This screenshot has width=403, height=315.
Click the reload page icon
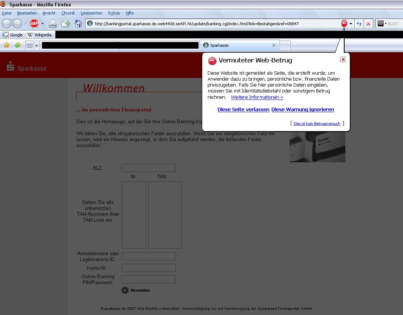pos(359,24)
